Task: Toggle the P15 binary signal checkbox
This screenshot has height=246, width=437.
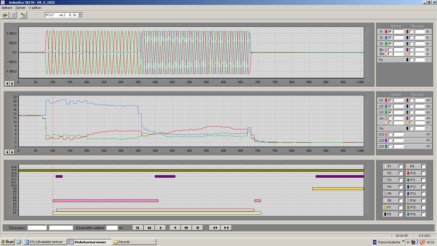Action: tap(423, 207)
